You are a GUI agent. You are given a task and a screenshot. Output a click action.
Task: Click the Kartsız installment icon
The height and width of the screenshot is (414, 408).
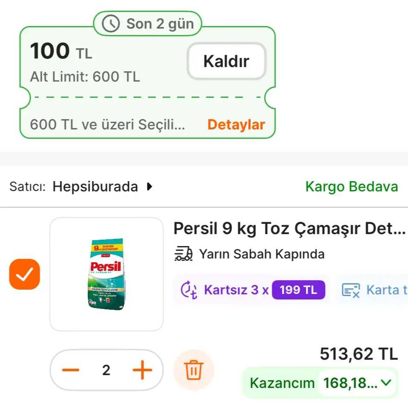point(189,290)
